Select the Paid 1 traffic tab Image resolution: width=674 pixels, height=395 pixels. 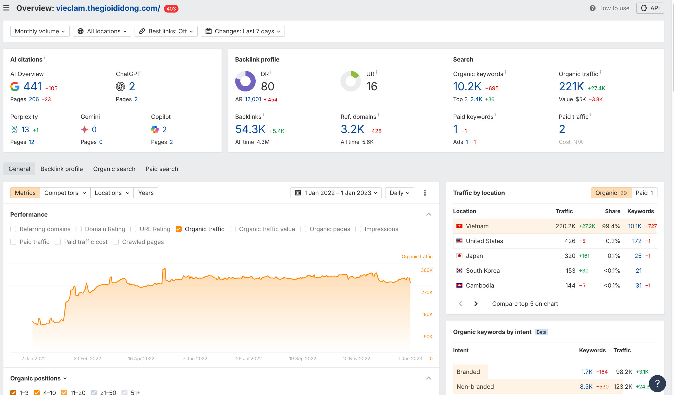[644, 193]
